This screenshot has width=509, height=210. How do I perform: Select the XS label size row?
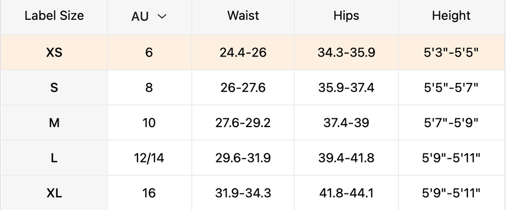[54, 52]
